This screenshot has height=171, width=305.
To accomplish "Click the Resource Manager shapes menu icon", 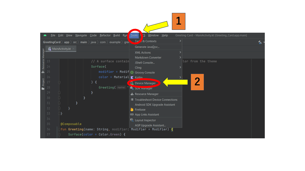I will click(132, 94).
